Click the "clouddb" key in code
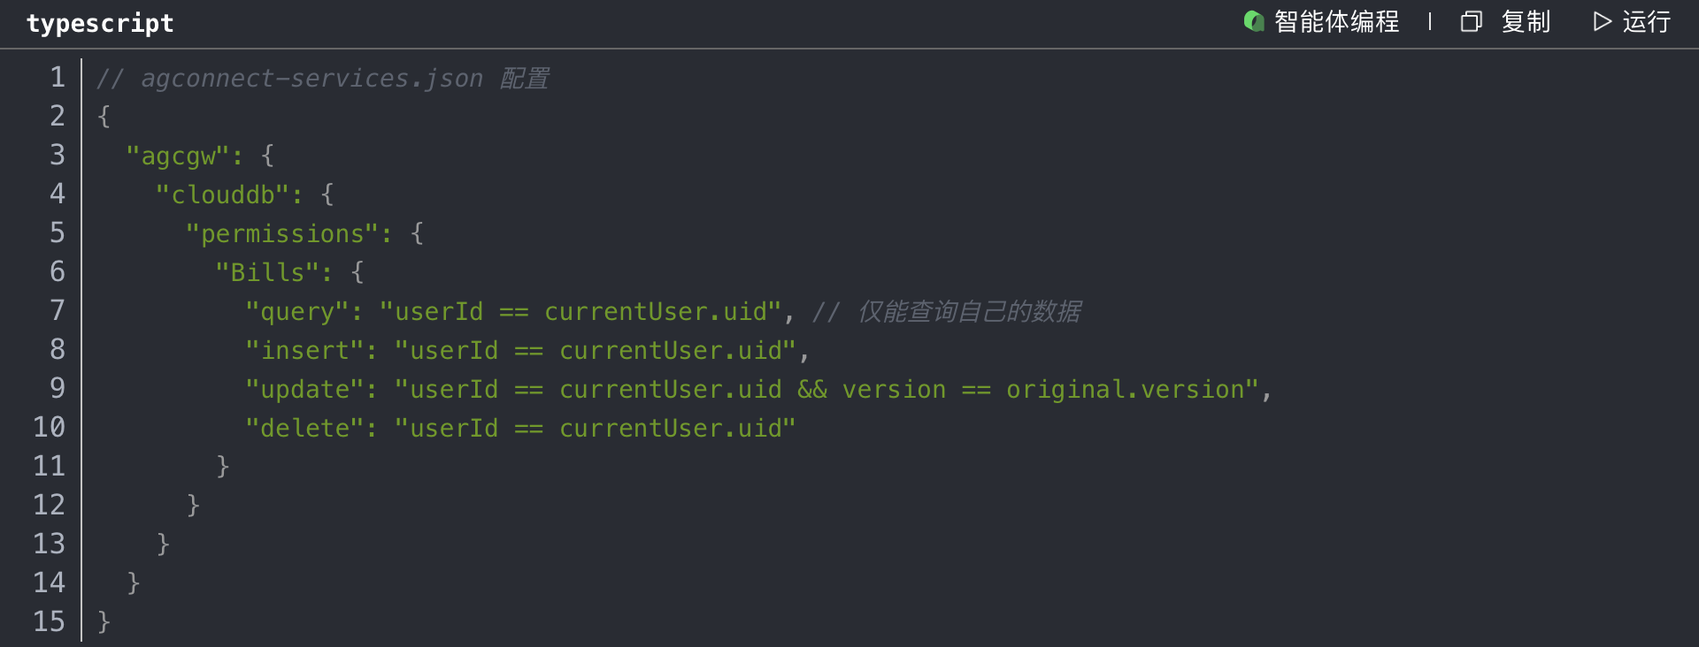The image size is (1699, 647). pyautogui.click(x=223, y=195)
